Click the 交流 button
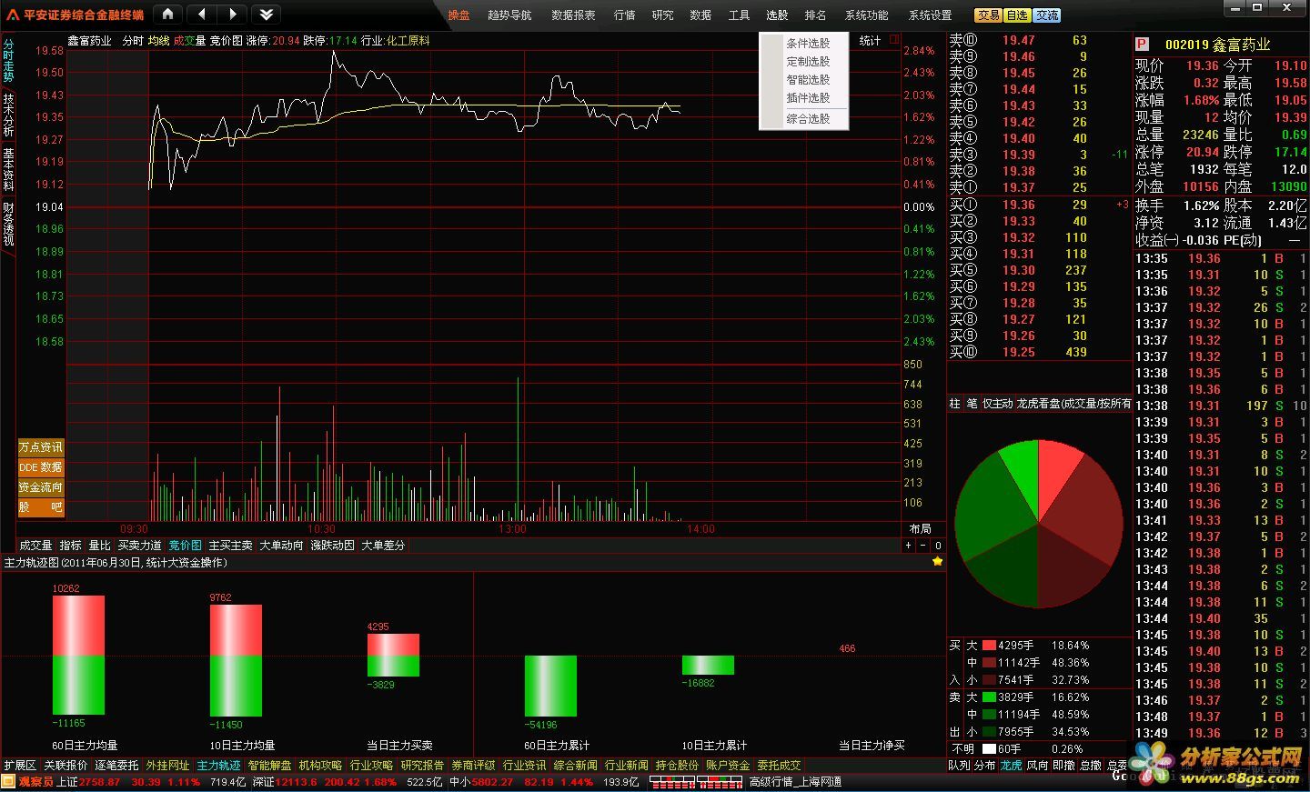Screen dimensions: 1310x792 pos(1046,15)
